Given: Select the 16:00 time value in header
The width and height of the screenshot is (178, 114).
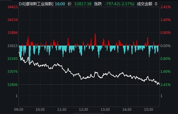Looking at the screenshot, I should click(x=60, y=4).
